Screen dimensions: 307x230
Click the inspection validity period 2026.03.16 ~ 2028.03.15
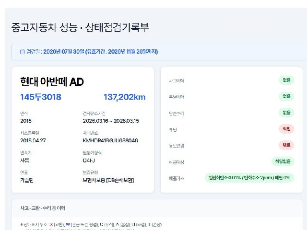[x=111, y=121]
